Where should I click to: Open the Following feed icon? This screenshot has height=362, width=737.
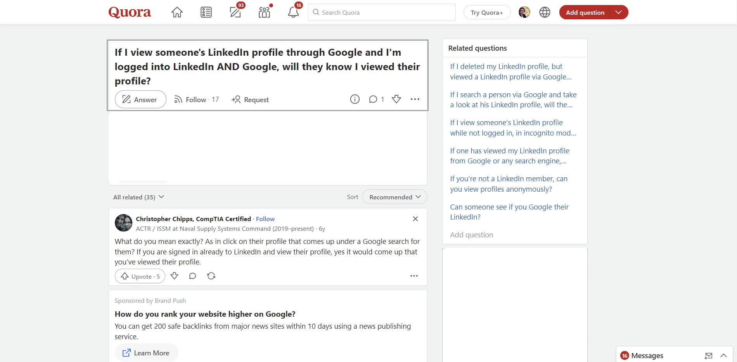click(206, 12)
